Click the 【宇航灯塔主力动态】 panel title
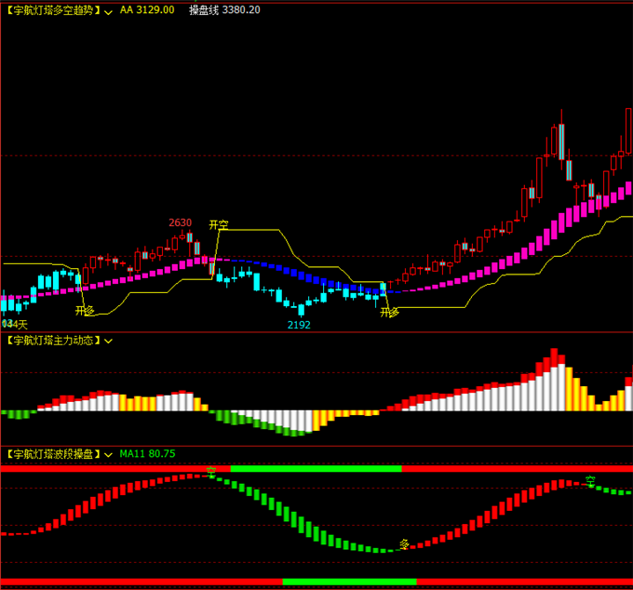This screenshot has height=590, width=633. (x=52, y=341)
